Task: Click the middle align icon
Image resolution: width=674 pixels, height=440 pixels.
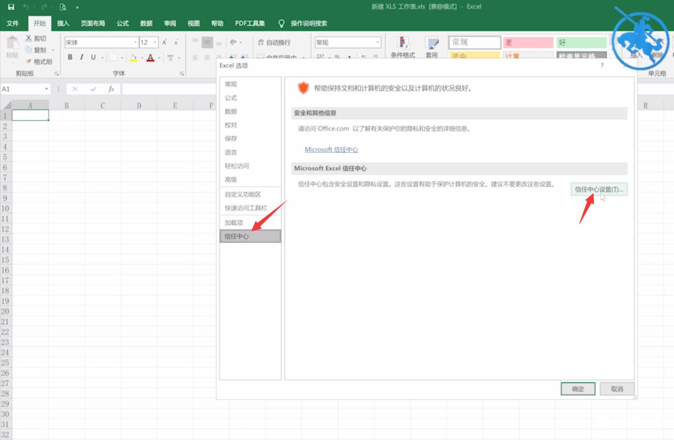Action: 207,42
